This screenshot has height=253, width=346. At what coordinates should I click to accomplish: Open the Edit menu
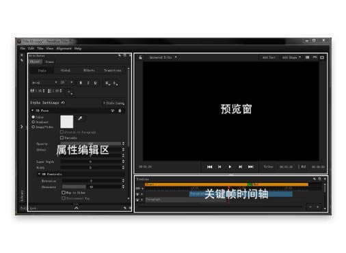31,49
